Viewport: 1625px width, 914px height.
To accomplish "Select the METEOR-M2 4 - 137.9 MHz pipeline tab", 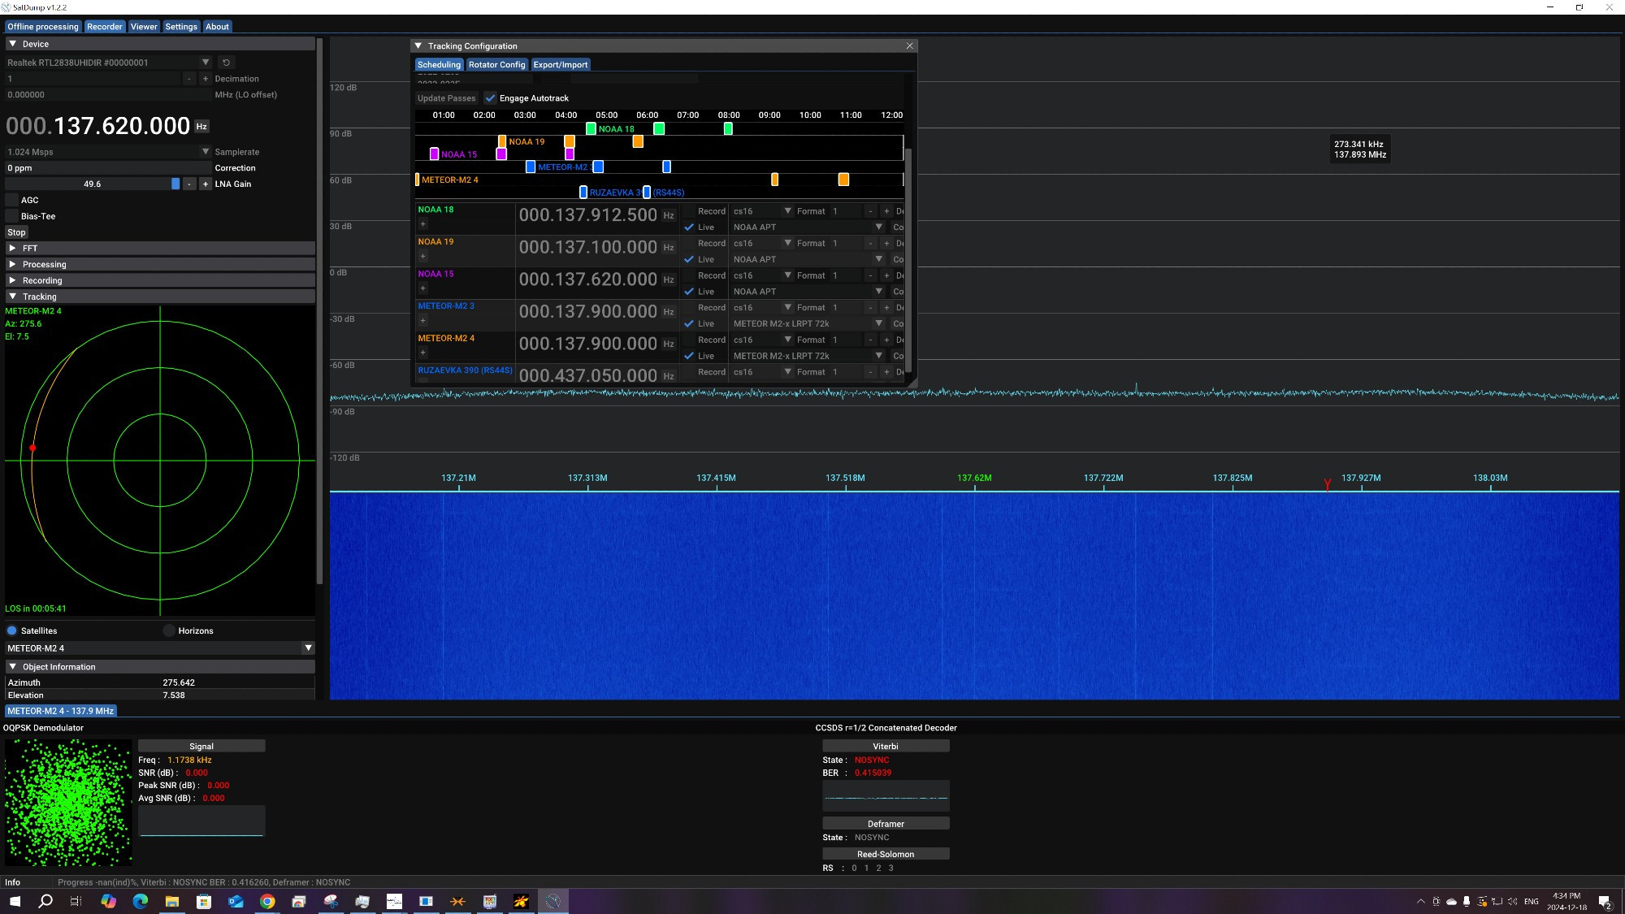I will coord(61,711).
